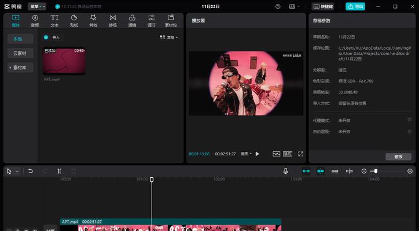Split the clip at playhead
419x231 pixels.
click(60, 172)
